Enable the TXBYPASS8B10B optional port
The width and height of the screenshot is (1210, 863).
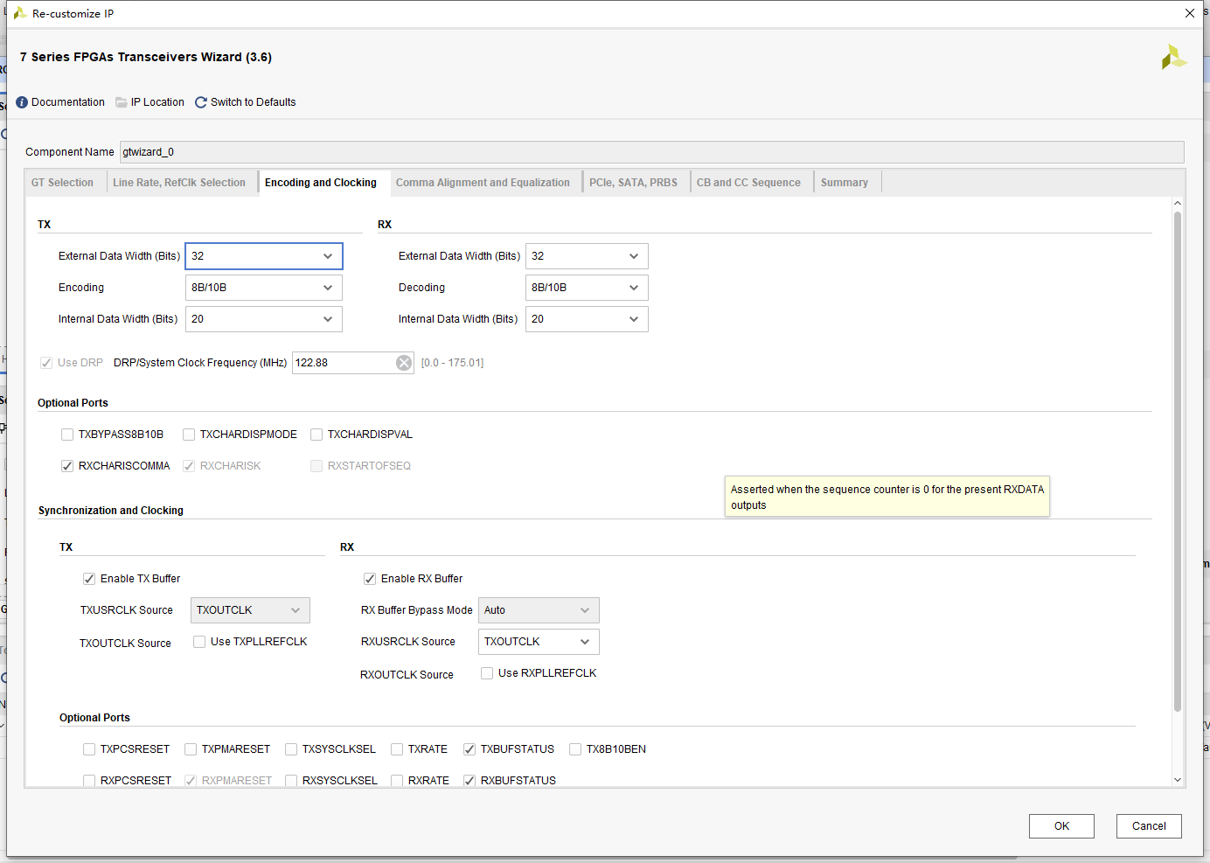coord(67,435)
